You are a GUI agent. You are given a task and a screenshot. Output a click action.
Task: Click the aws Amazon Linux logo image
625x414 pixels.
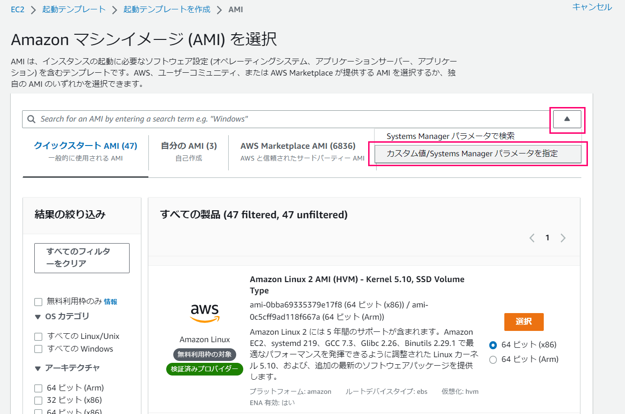coord(204,310)
